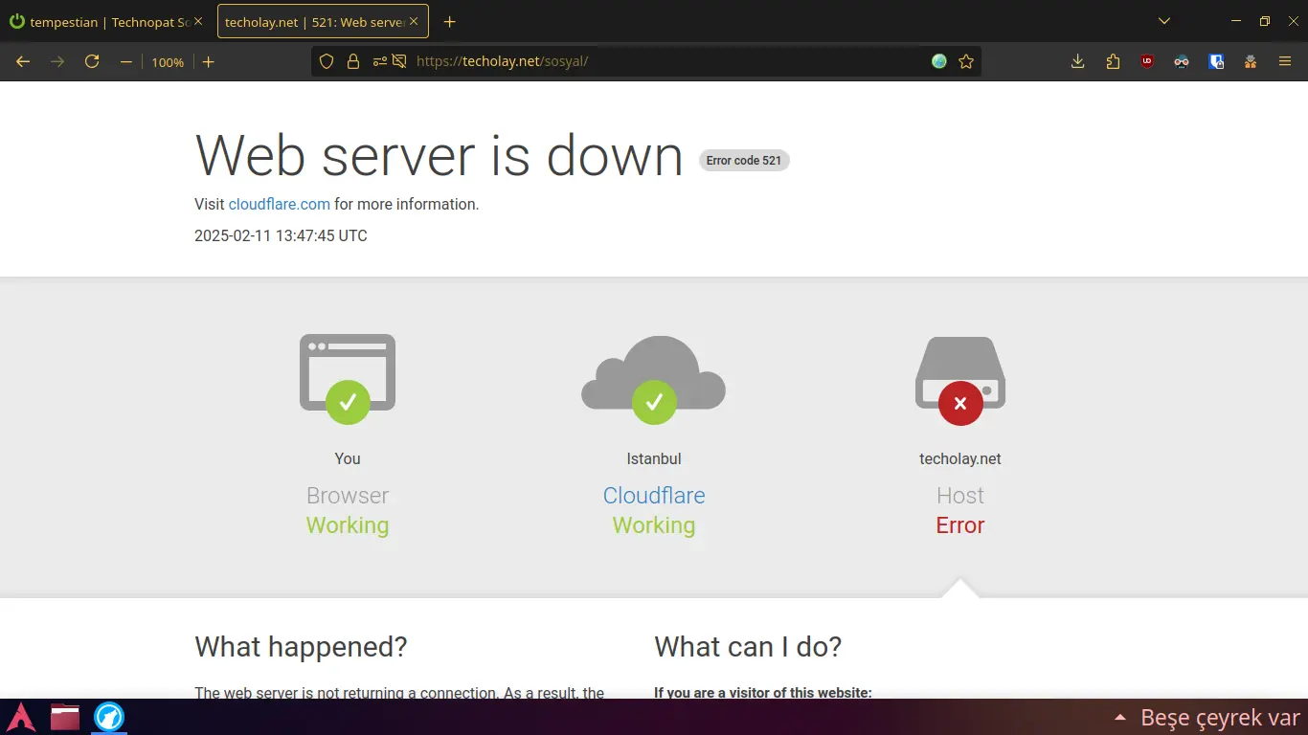This screenshot has height=735, width=1308.
Task: Close the tempestian Technopat tab
Action: pos(198,21)
